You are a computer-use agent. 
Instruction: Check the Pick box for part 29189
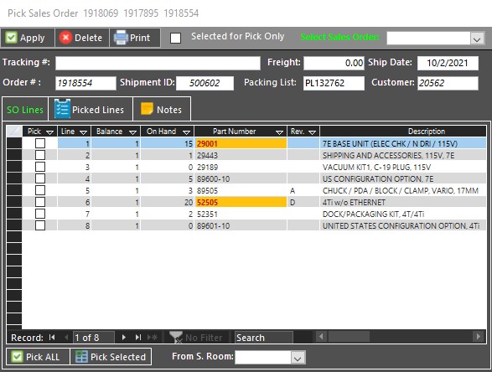click(40, 167)
